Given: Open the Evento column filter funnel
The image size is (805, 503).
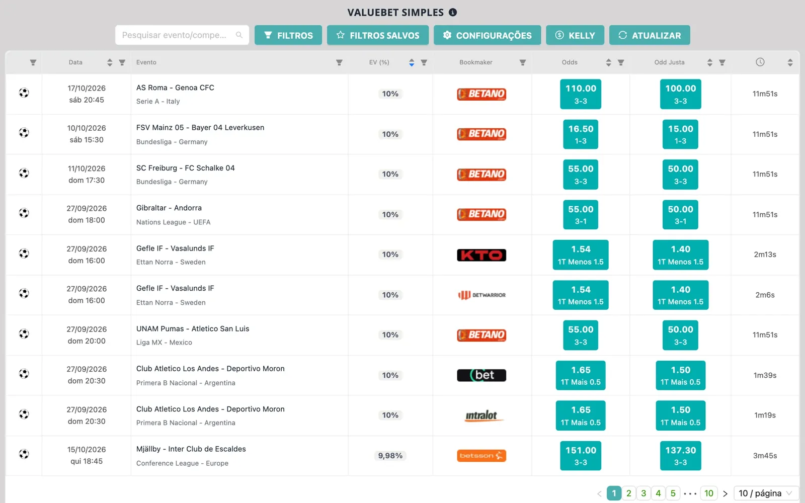Looking at the screenshot, I should (x=339, y=62).
